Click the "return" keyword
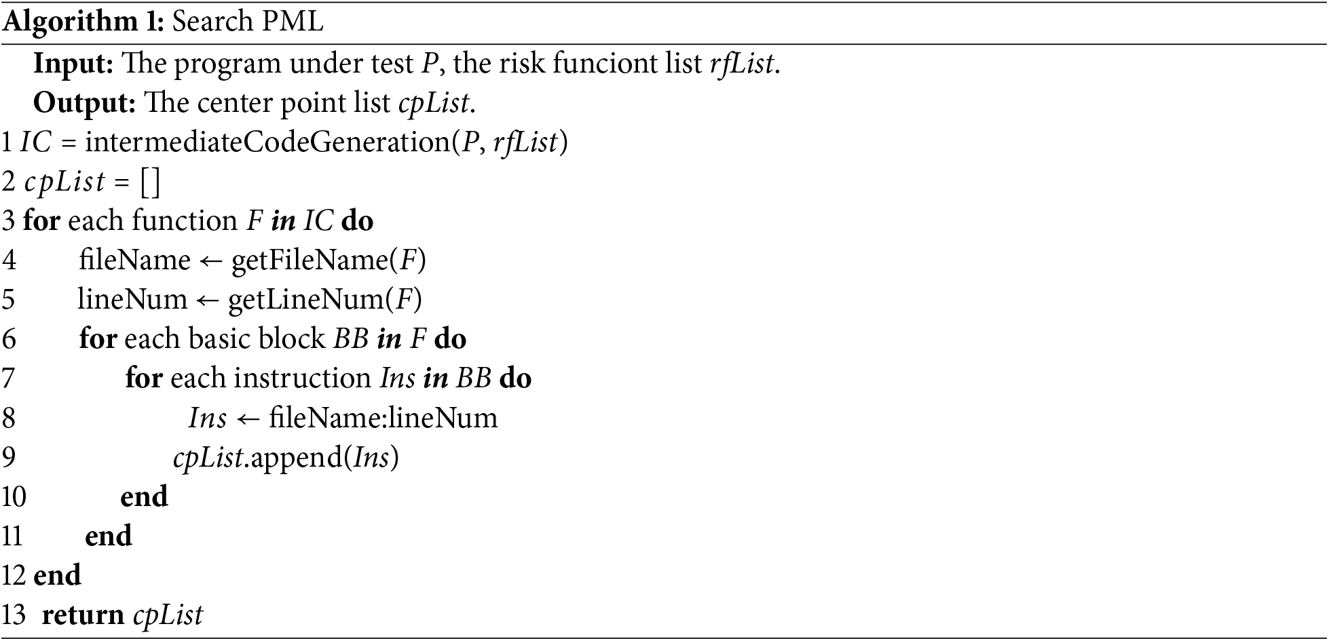 82,615
